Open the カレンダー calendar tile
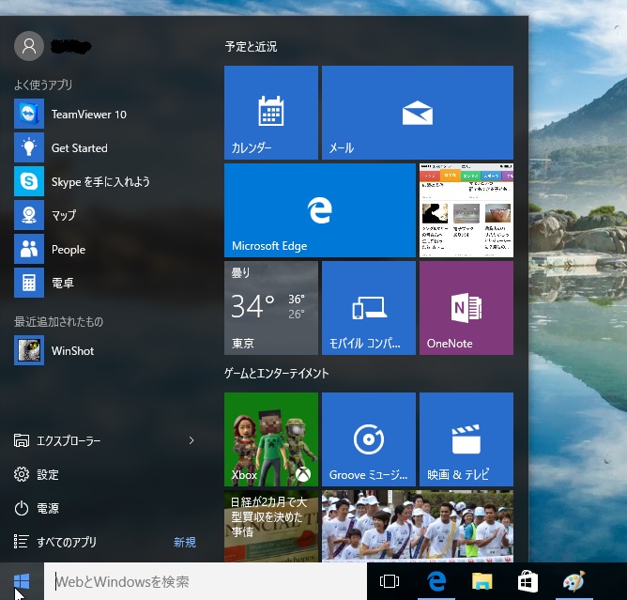 271,113
